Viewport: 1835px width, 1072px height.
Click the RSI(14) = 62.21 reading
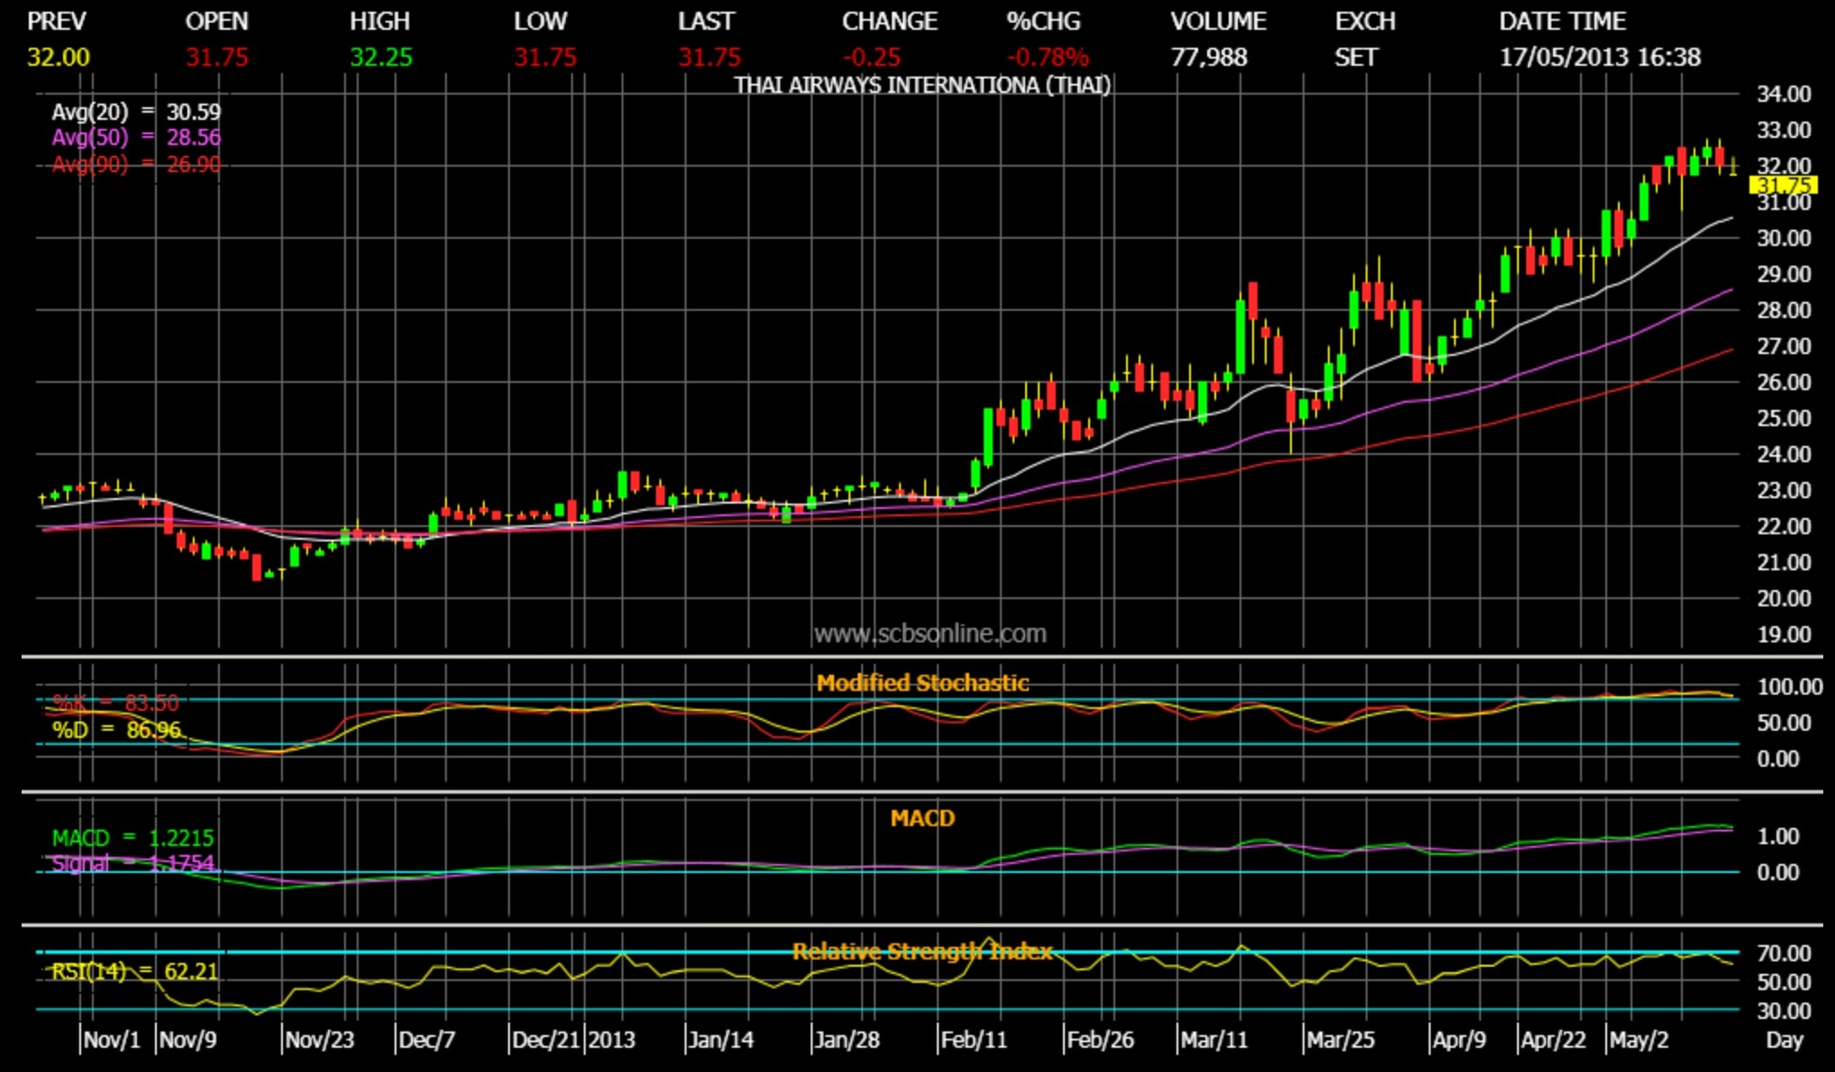(134, 971)
